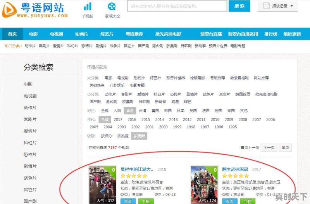
Task: Choose 八卦娱乐 in the 大分类 filter
Action: click(117, 85)
